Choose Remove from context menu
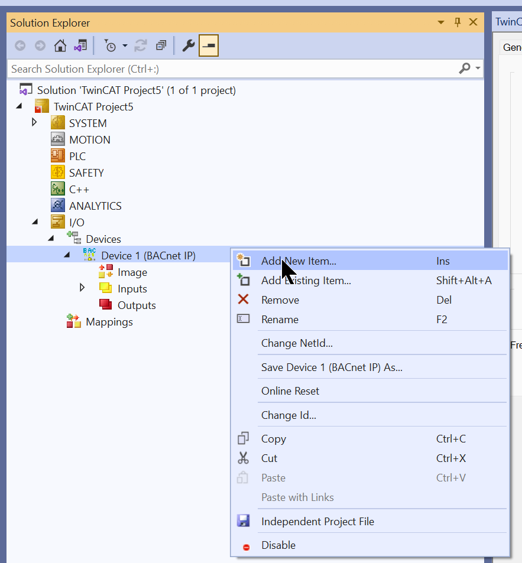 pyautogui.click(x=371, y=300)
